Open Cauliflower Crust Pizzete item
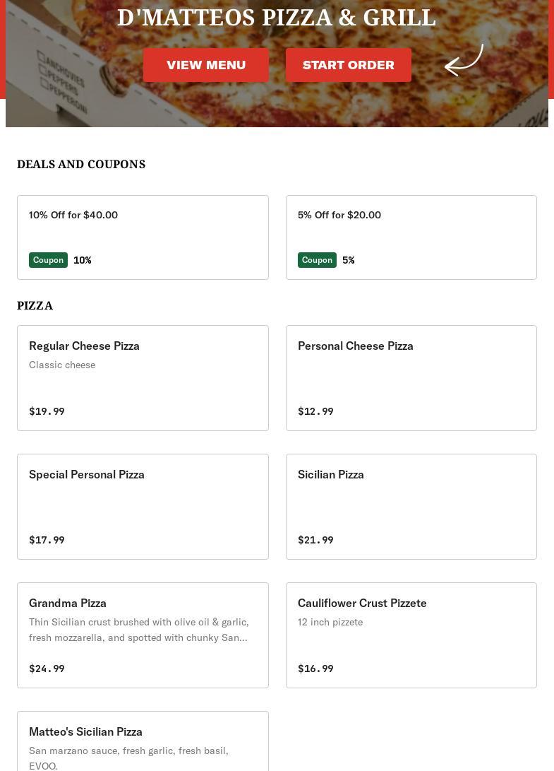 coord(411,635)
